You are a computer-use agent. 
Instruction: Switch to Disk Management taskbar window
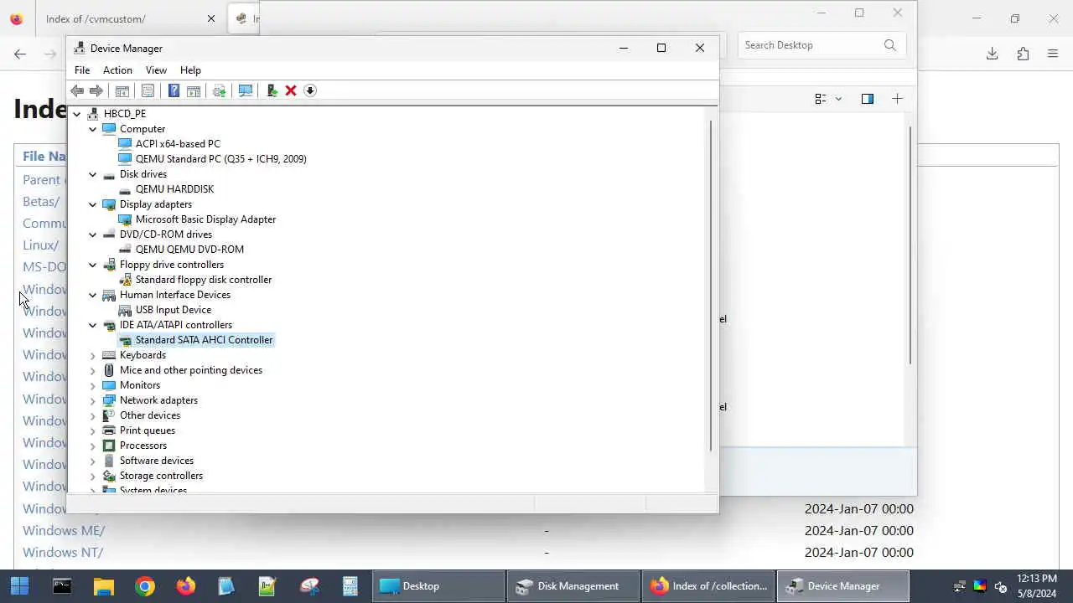(573, 586)
